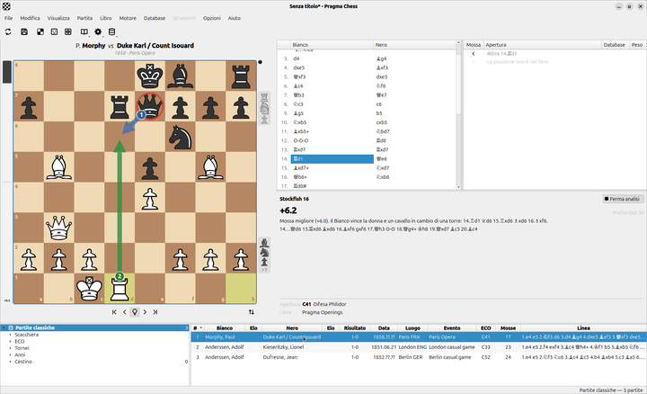The height and width of the screenshot is (394, 647).
Task: Open the engine gear toolbar icon
Action: coord(98,31)
